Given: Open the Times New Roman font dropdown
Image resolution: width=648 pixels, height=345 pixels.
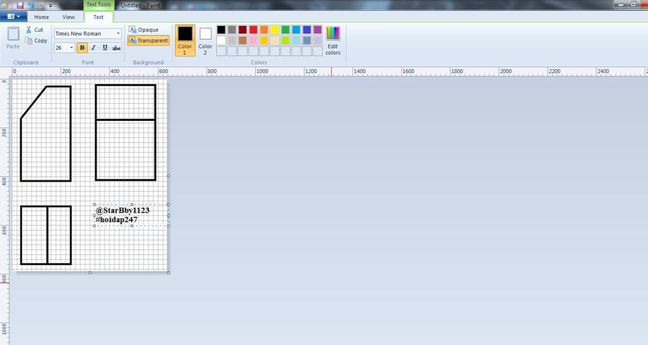Looking at the screenshot, I should (118, 34).
